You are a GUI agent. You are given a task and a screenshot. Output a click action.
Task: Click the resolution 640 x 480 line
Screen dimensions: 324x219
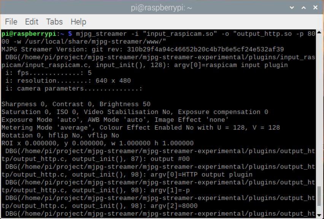click(68, 81)
